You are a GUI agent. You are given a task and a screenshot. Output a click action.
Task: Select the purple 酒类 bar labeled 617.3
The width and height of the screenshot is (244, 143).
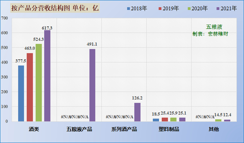click(x=47, y=76)
